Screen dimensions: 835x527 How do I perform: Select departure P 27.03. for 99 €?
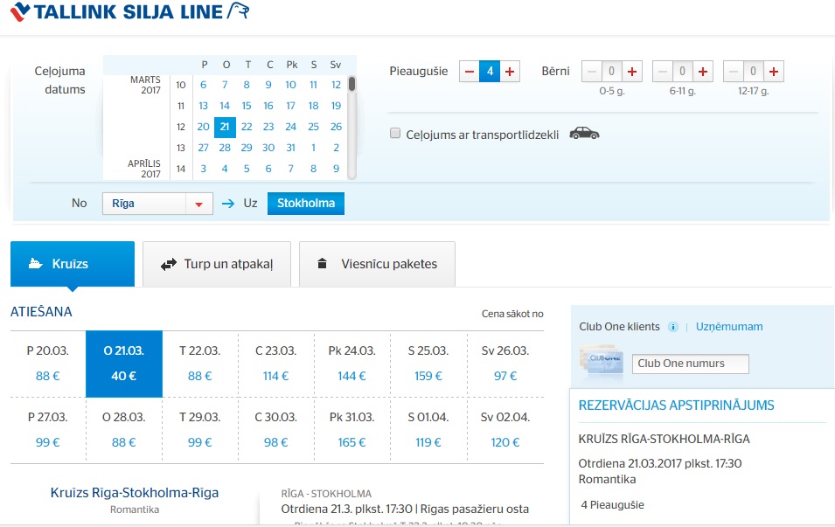[48, 430]
